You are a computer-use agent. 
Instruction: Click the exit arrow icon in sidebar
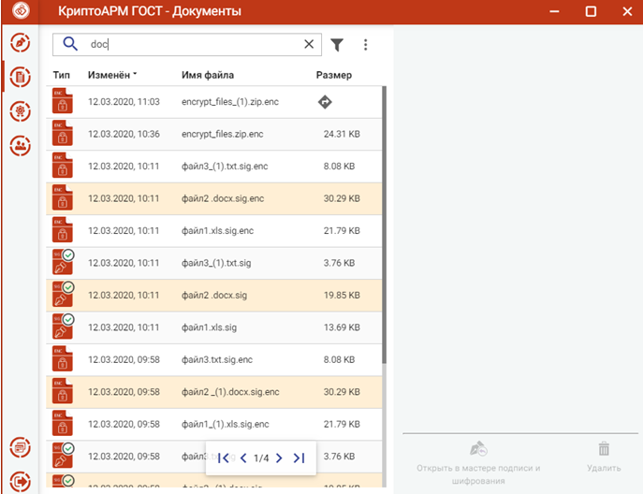coord(20,481)
